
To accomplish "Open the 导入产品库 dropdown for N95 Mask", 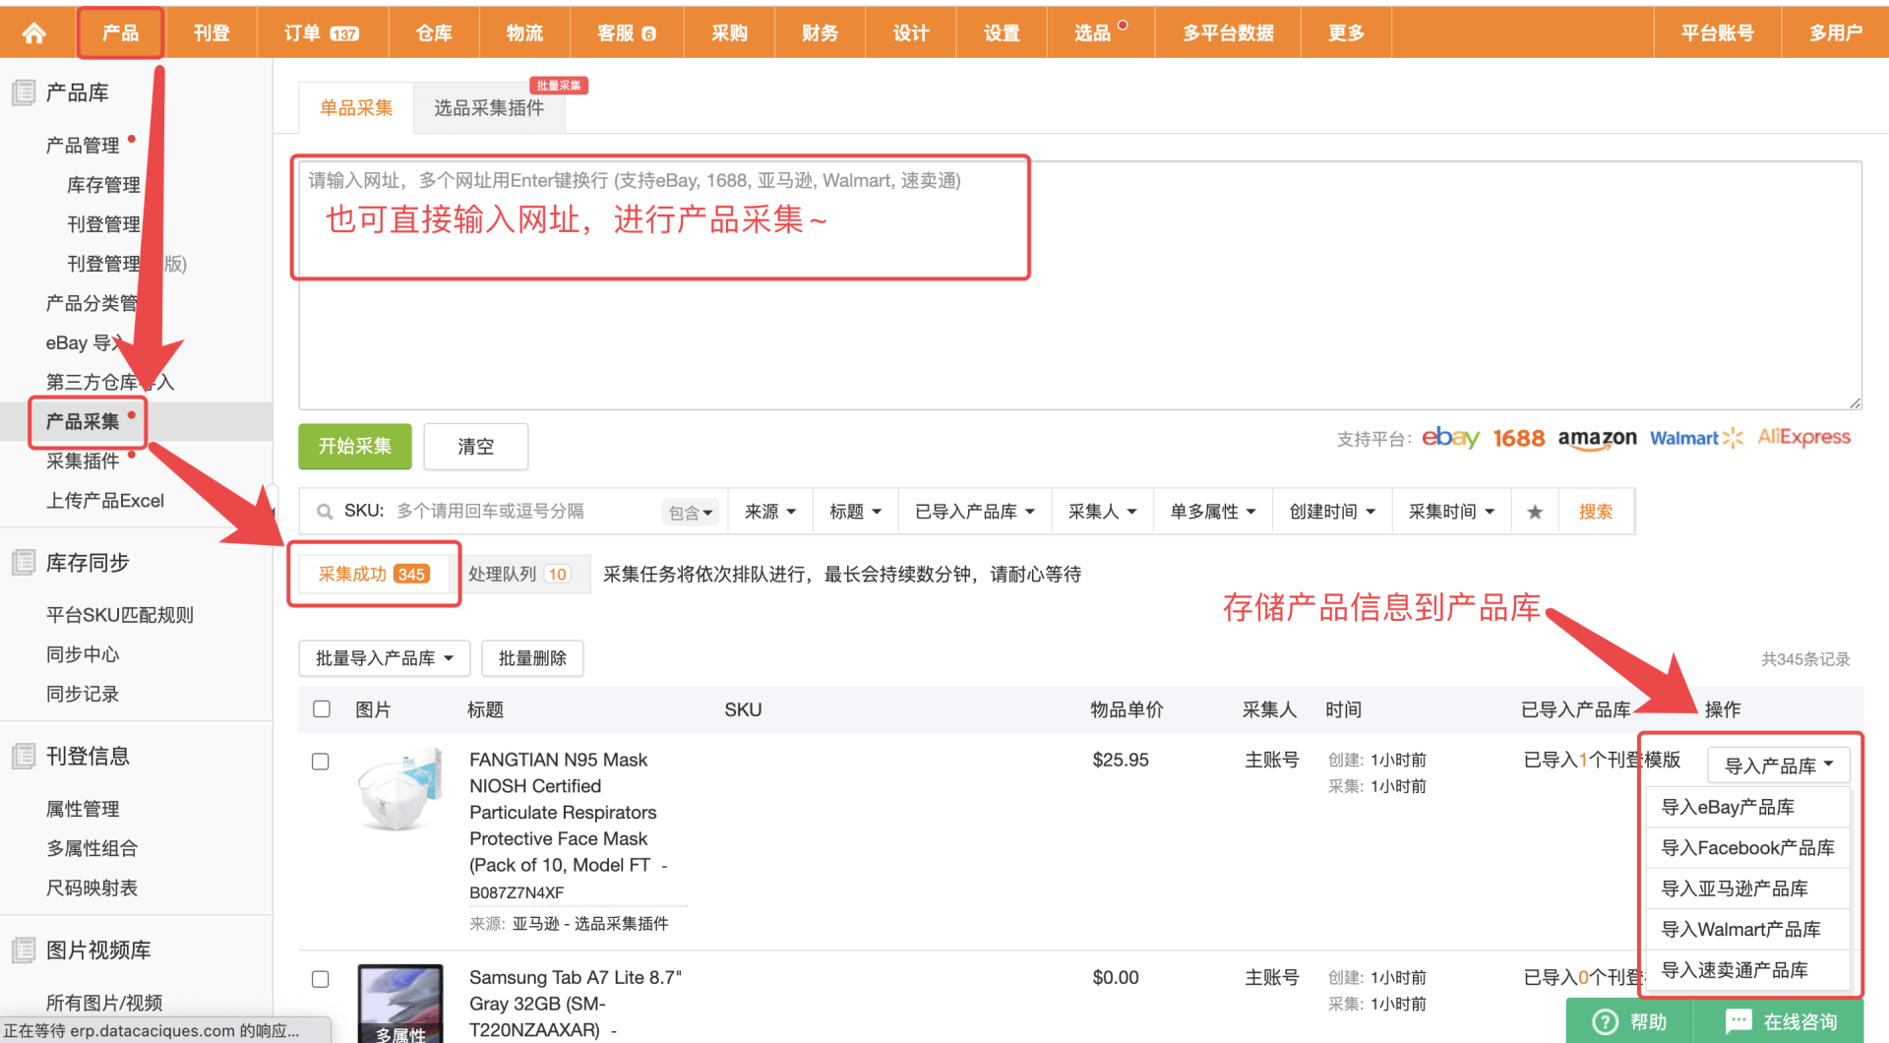I will coord(1779,766).
